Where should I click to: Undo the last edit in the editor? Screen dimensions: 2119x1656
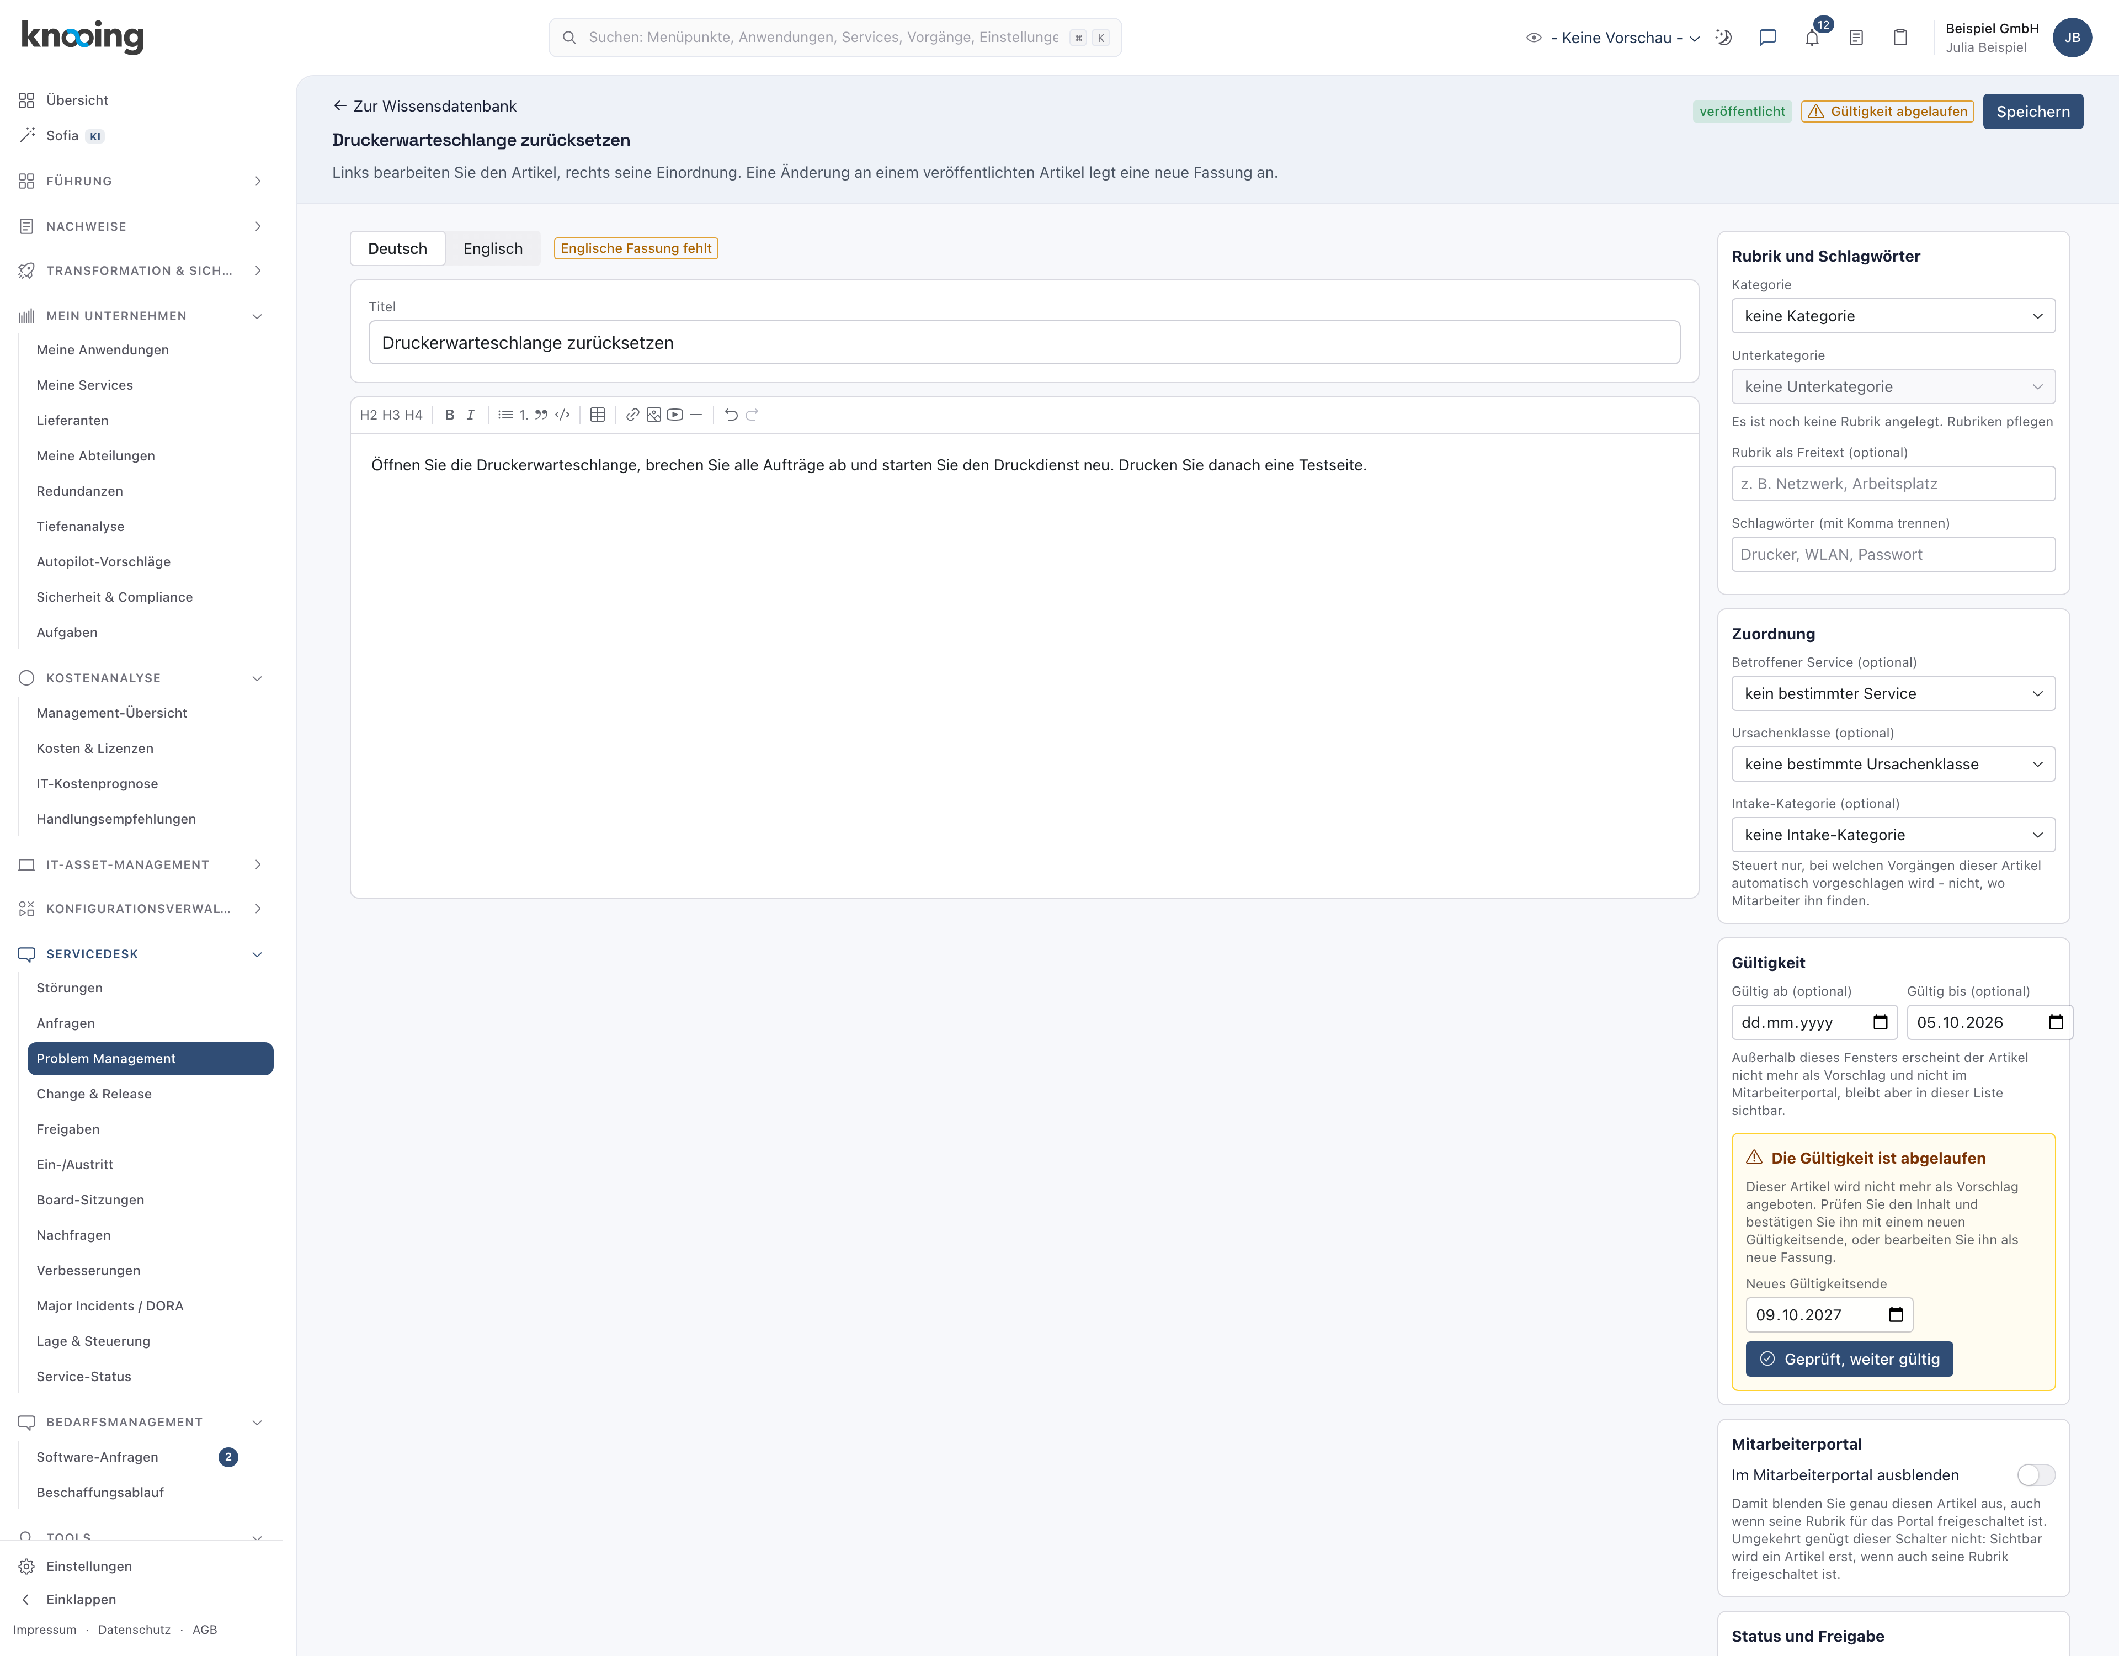click(x=732, y=415)
